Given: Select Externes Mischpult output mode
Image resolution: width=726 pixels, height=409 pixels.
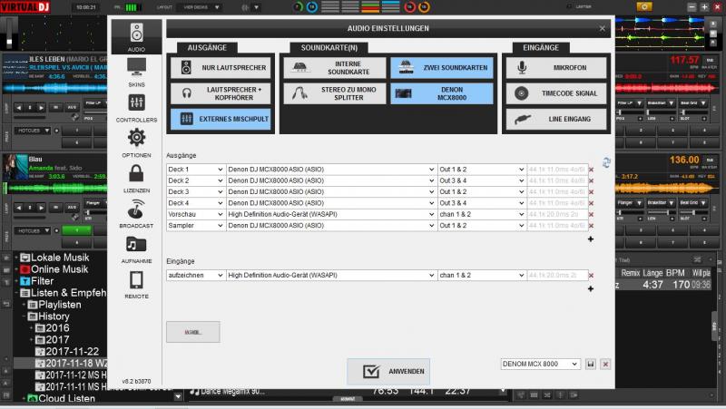Looking at the screenshot, I should (221, 119).
